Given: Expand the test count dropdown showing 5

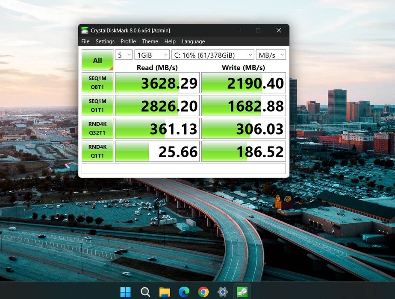Looking at the screenshot, I should [124, 55].
